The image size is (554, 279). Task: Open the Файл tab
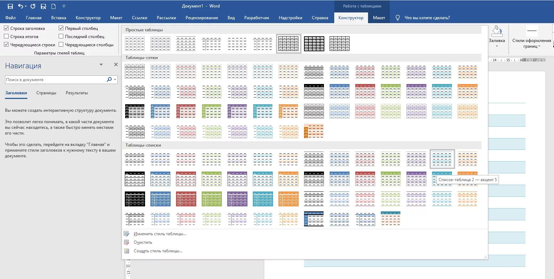11,18
